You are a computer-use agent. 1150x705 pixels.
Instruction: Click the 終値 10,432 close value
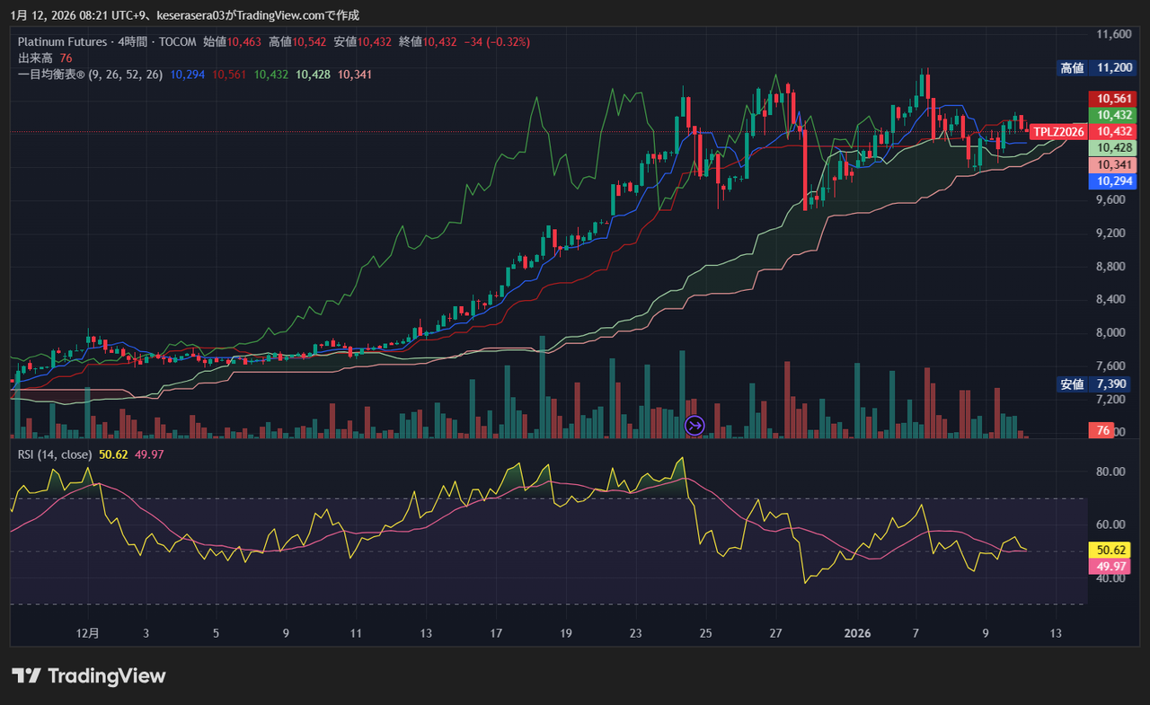pyautogui.click(x=427, y=42)
